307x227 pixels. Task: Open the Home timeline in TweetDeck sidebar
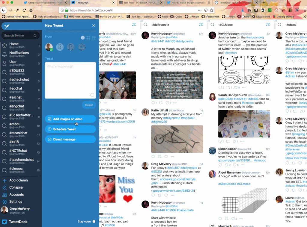[x=21, y=45]
